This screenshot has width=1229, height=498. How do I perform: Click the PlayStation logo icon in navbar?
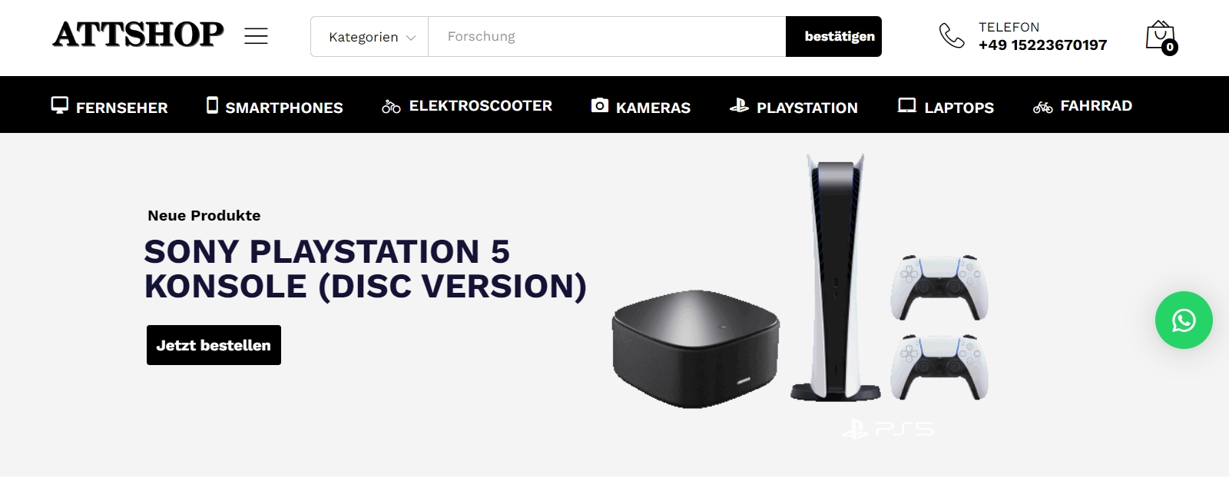[739, 105]
